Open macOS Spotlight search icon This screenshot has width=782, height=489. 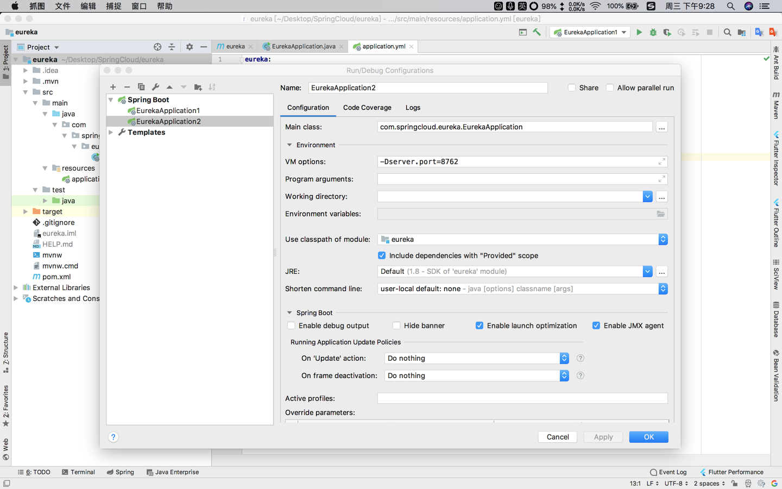click(731, 6)
